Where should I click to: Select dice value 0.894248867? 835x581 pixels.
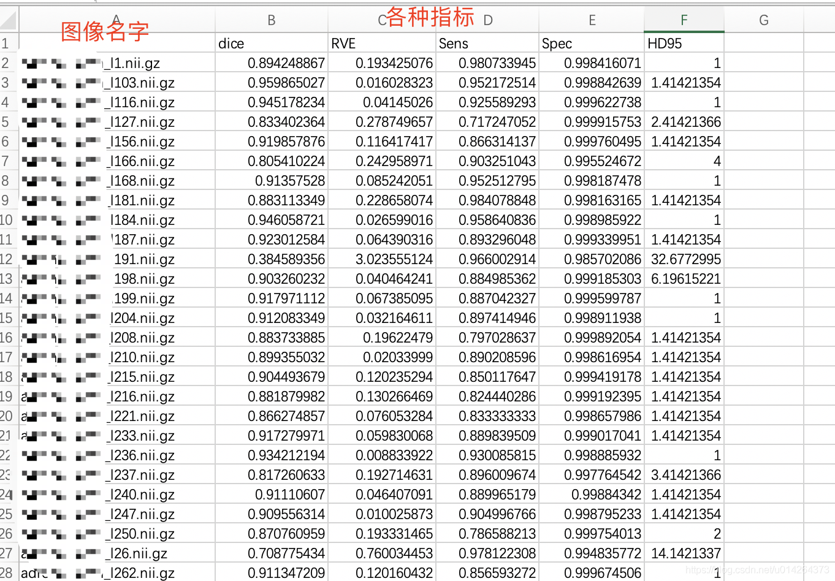[272, 63]
